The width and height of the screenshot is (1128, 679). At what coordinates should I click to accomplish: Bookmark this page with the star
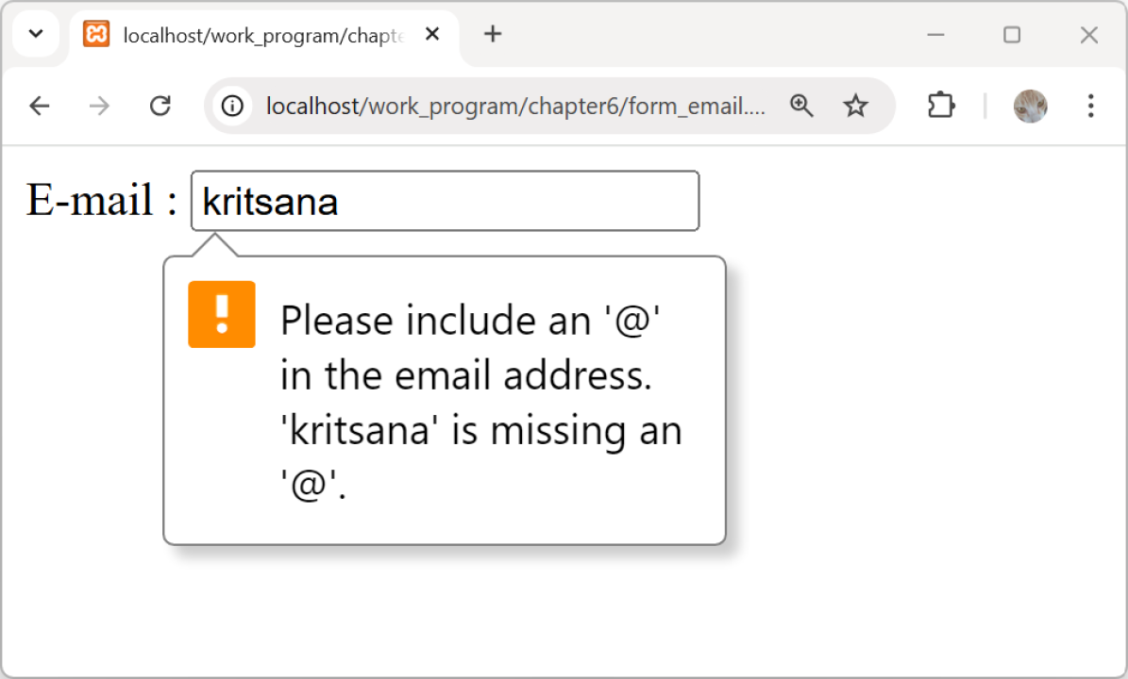point(855,106)
